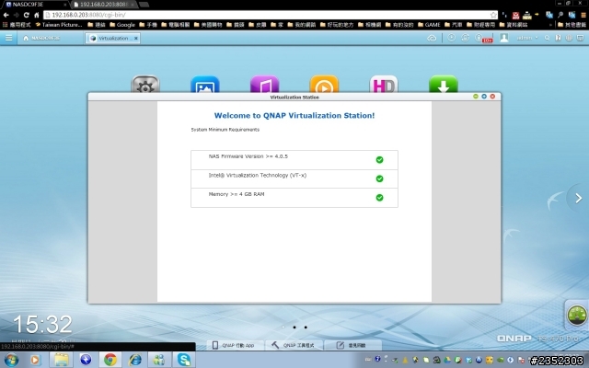Click the green check for VT-x
This screenshot has height=368, width=589.
tap(379, 178)
